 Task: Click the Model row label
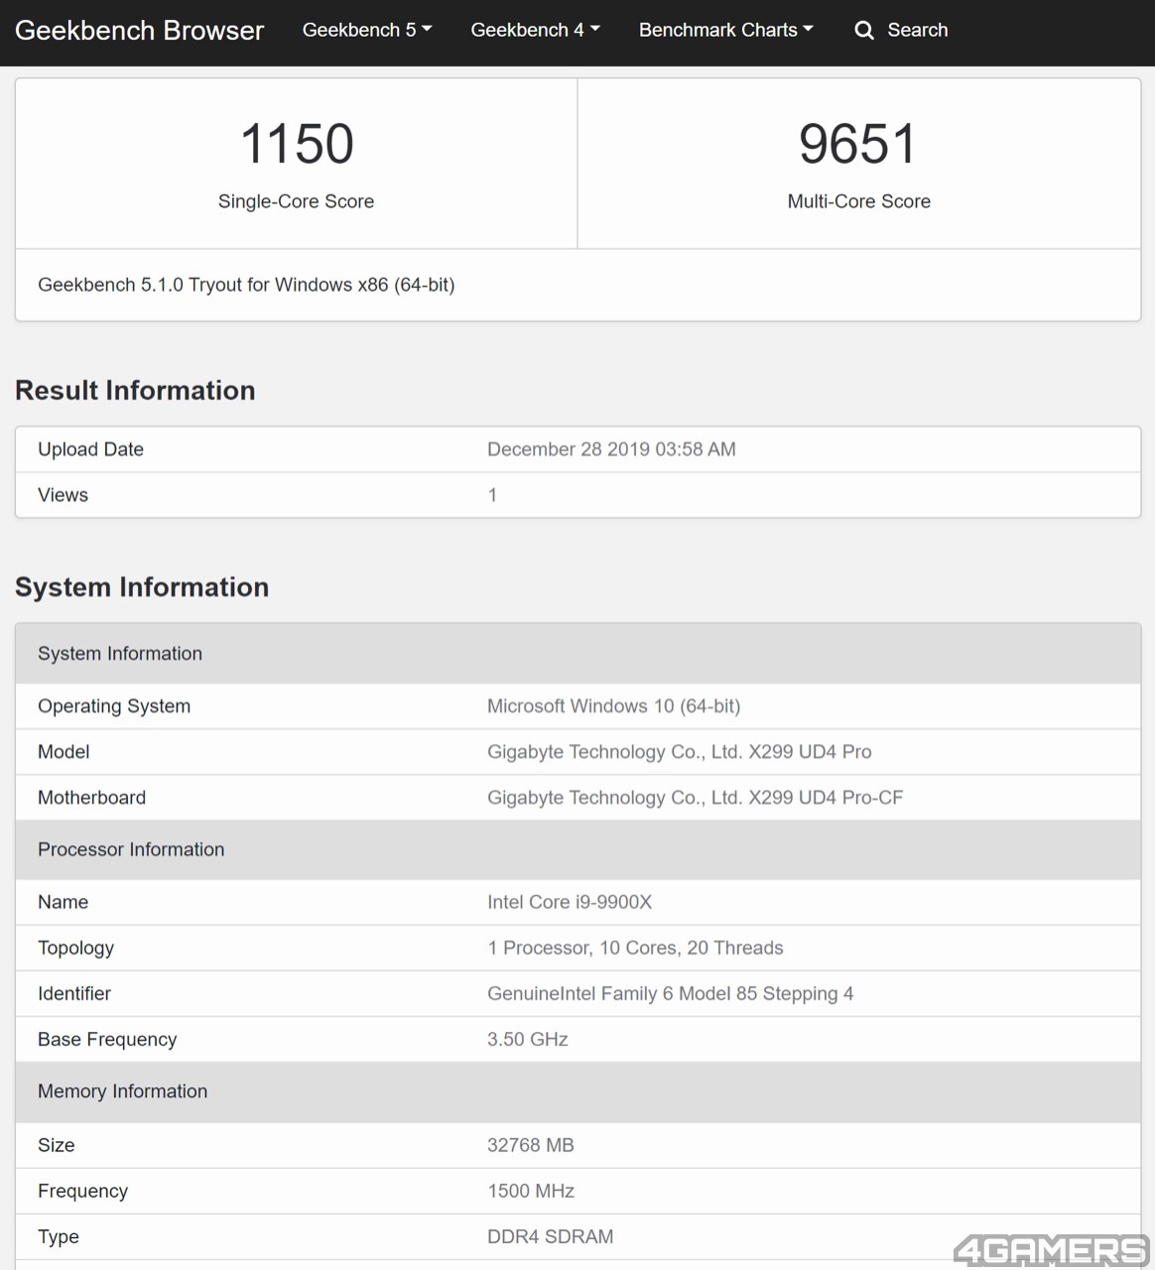click(x=64, y=752)
